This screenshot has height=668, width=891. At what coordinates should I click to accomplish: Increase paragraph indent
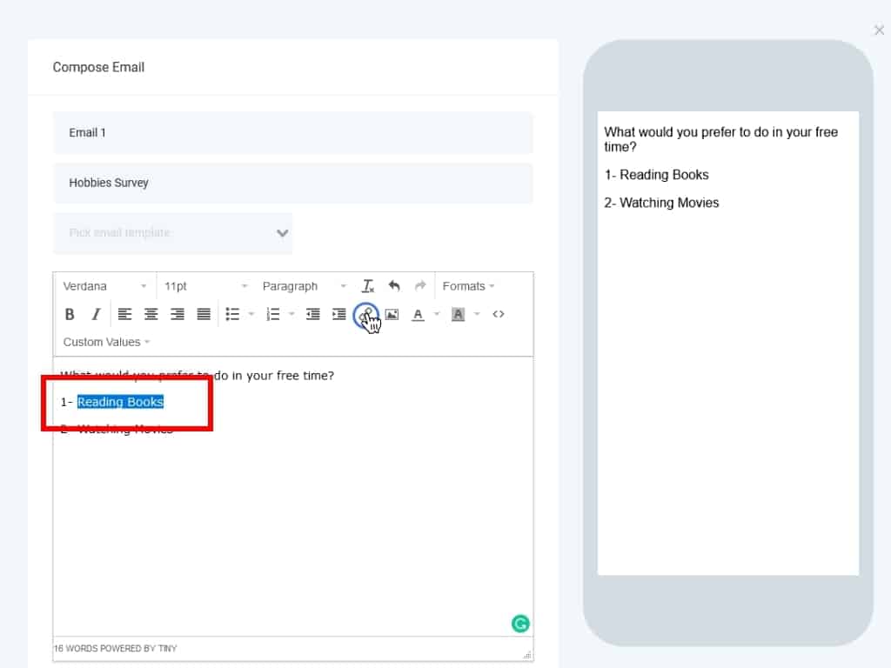coord(339,315)
